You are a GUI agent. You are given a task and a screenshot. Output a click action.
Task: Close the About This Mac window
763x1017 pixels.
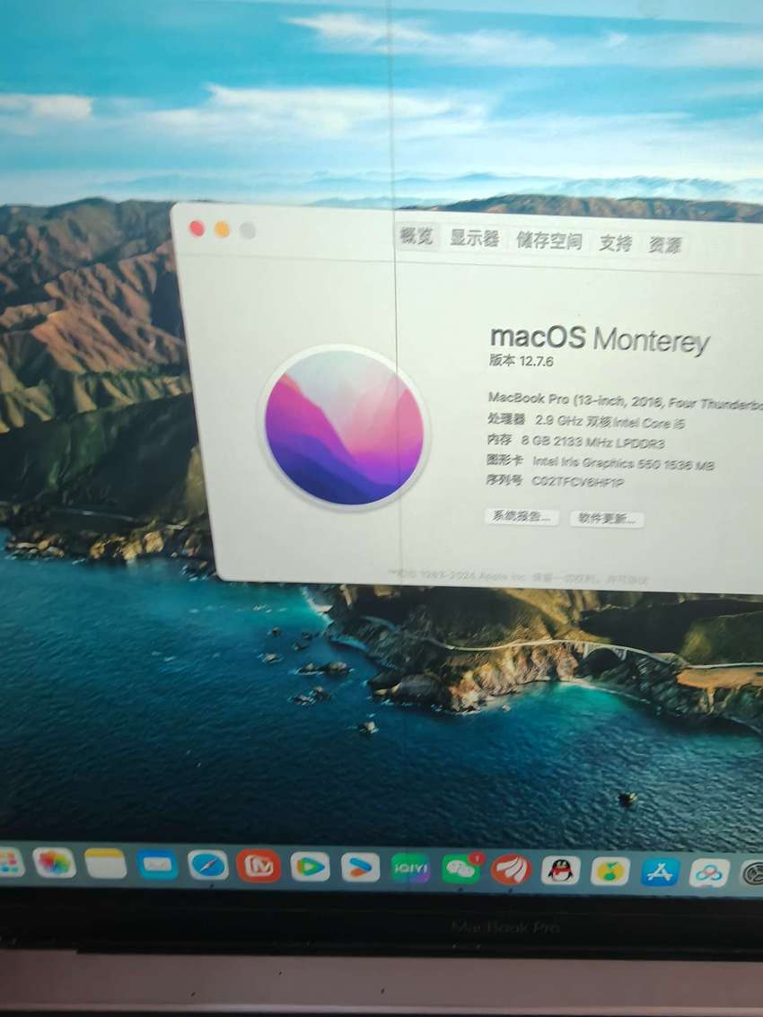tap(197, 228)
